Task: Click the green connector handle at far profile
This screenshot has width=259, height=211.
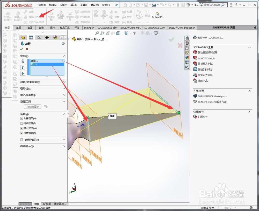Action: click(x=179, y=113)
